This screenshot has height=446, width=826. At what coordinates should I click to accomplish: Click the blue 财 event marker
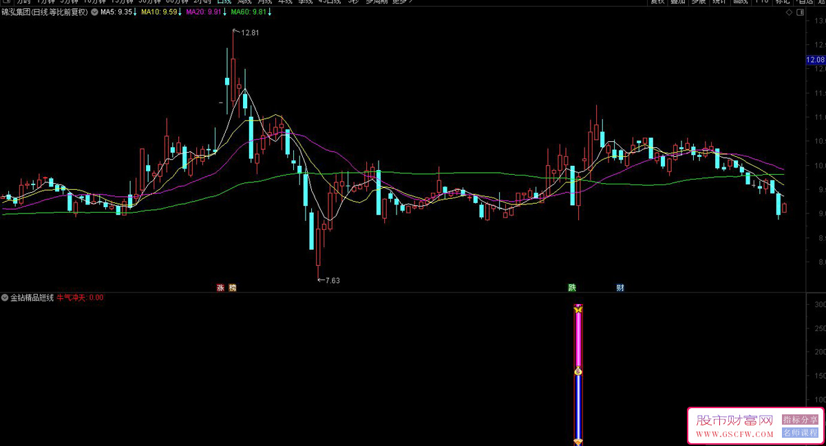[x=620, y=288]
